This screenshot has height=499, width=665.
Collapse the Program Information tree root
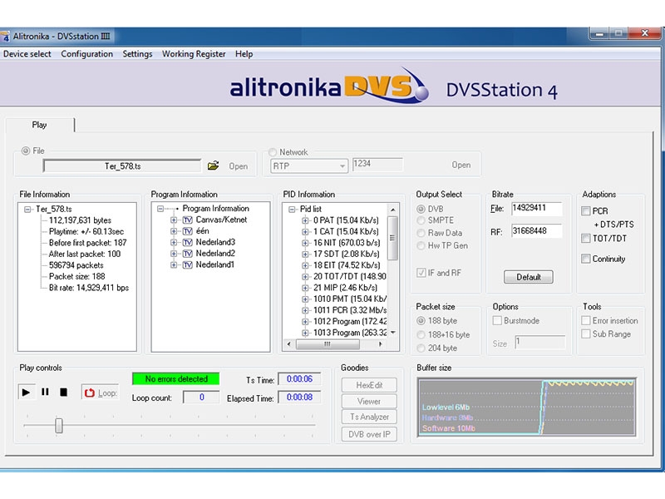[160, 209]
